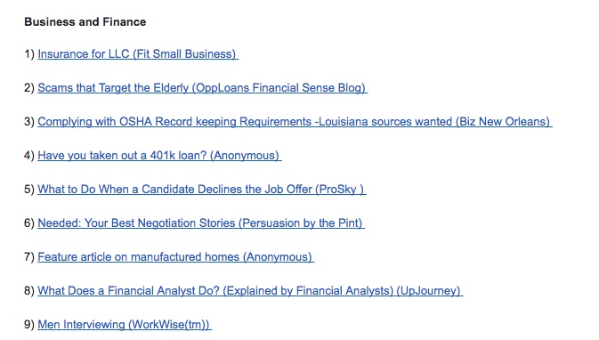Open Your Best Negotiation Stories link
Image resolution: width=599 pixels, height=340 pixels.
pyautogui.click(x=201, y=223)
